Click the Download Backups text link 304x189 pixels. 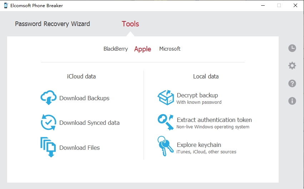pos(84,98)
